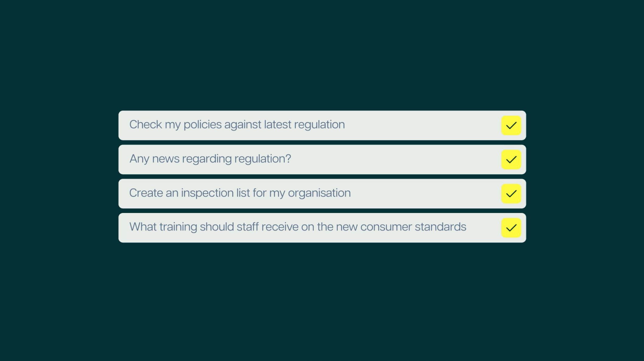
Task: Uncheck the 'Create an inspection list' checkbox
Action: [511, 194]
